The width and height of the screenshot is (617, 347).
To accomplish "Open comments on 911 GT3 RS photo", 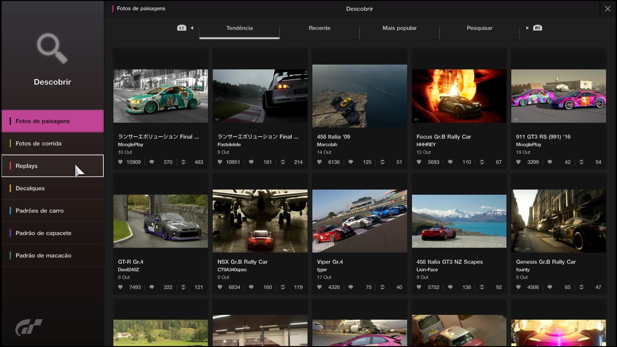I will pos(550,162).
